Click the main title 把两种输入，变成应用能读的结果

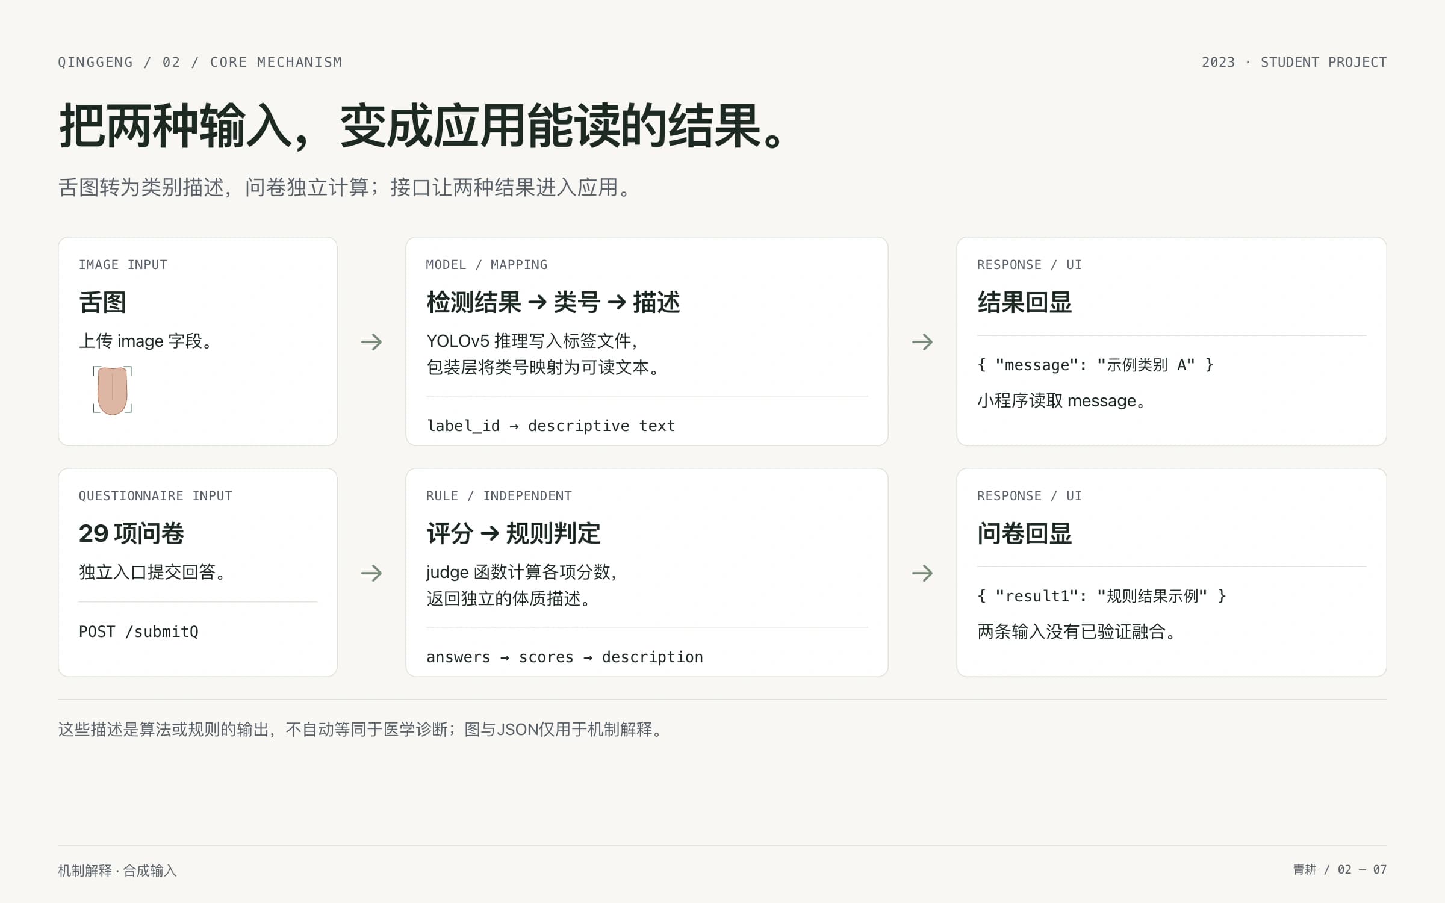tap(421, 126)
